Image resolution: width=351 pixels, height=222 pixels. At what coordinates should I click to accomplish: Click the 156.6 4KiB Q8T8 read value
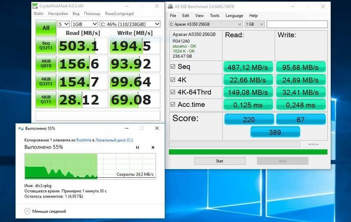coord(83,64)
